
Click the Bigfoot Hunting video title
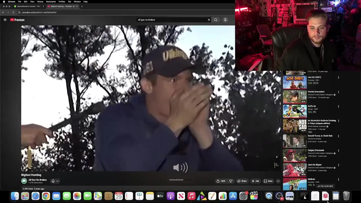pos(31,175)
